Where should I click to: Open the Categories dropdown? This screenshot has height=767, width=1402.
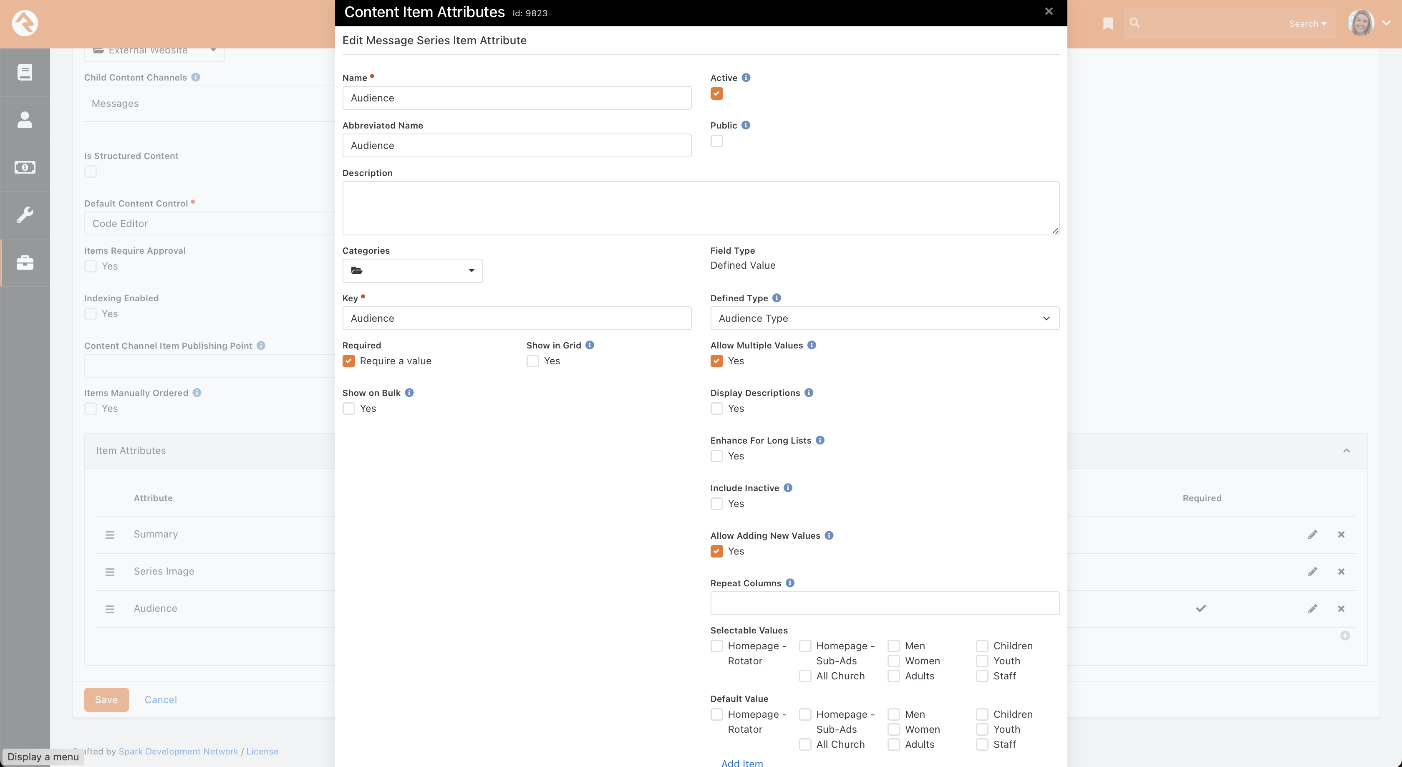(413, 270)
